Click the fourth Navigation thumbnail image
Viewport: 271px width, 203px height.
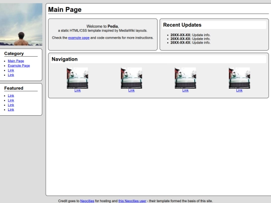[239, 78]
